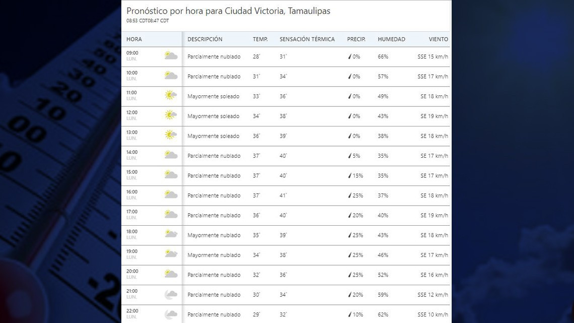The height and width of the screenshot is (323, 574).
Task: Select the partly cloudy icon for 09:00
Action: [x=170, y=55]
